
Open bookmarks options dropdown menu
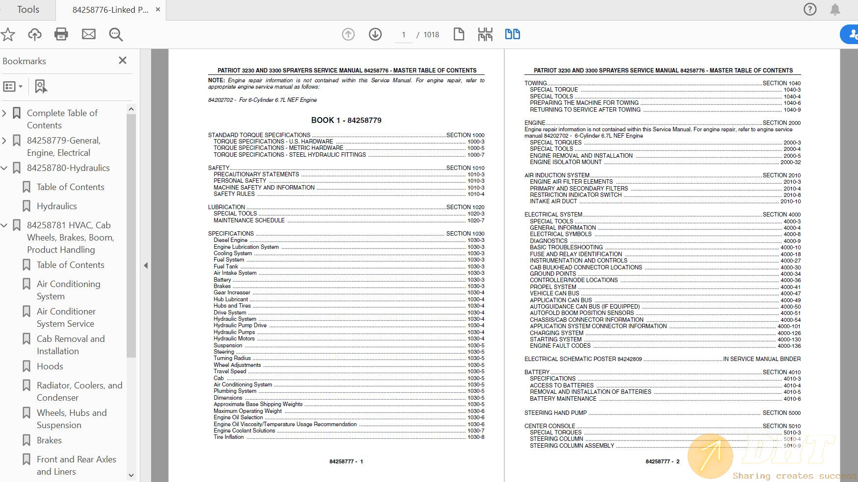[x=13, y=87]
